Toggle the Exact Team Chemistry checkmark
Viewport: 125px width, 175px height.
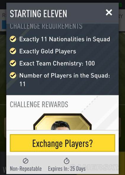[13, 63]
